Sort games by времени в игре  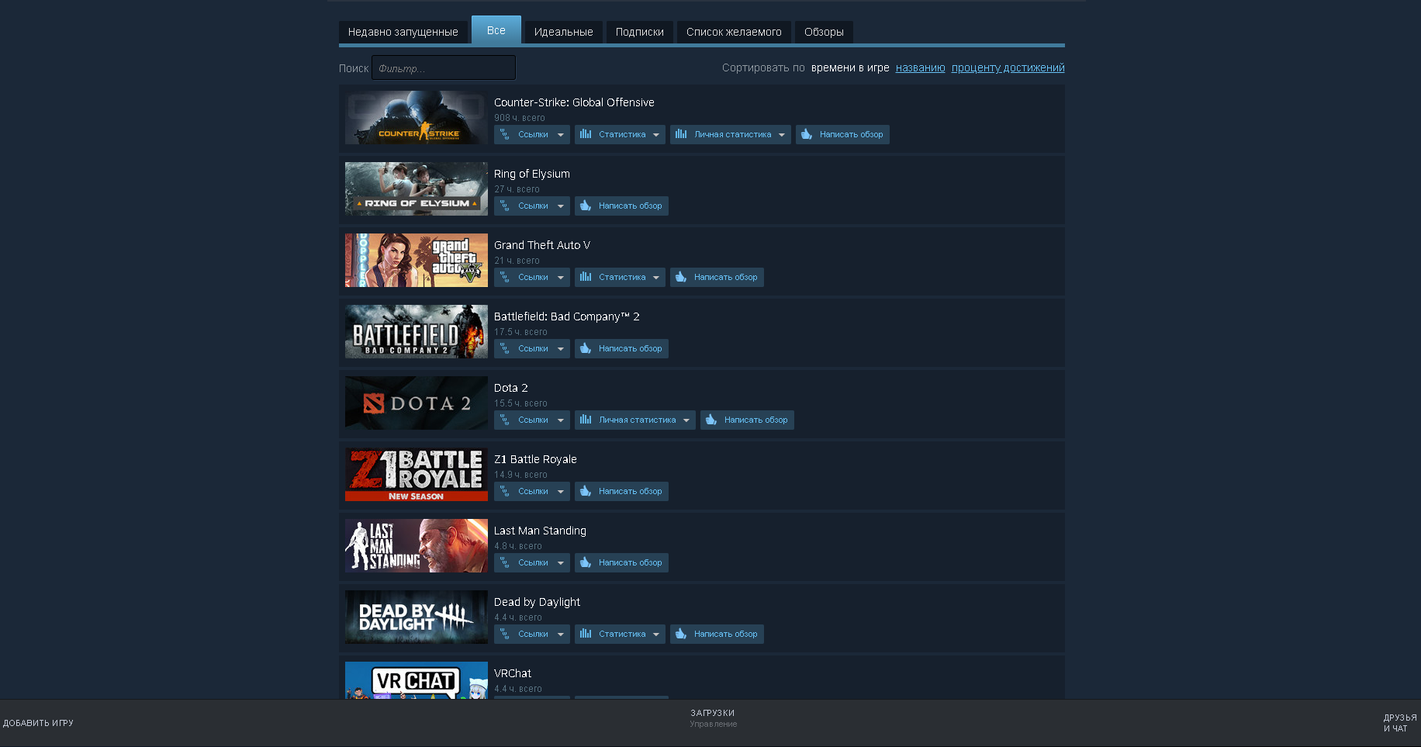(850, 67)
